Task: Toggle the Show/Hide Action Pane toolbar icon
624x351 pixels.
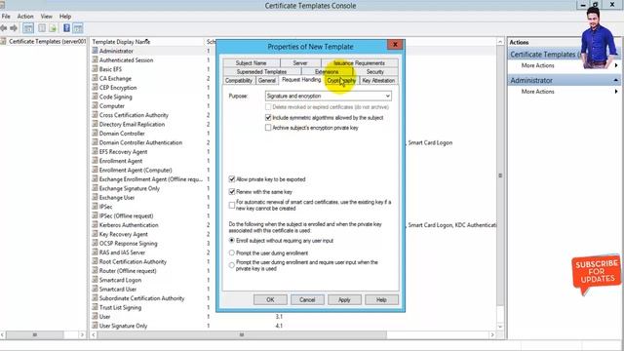Action: coord(78,28)
